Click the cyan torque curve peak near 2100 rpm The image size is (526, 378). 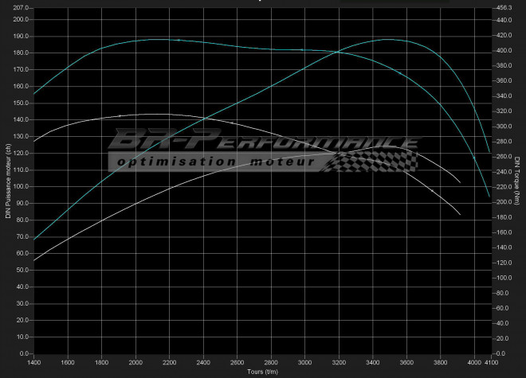(159, 39)
